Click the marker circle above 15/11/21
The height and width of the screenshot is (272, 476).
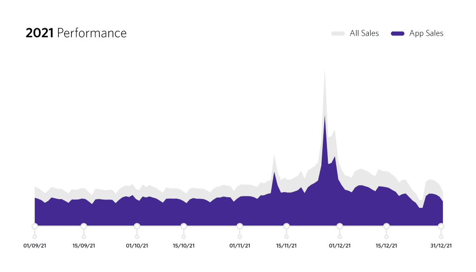[287, 226]
